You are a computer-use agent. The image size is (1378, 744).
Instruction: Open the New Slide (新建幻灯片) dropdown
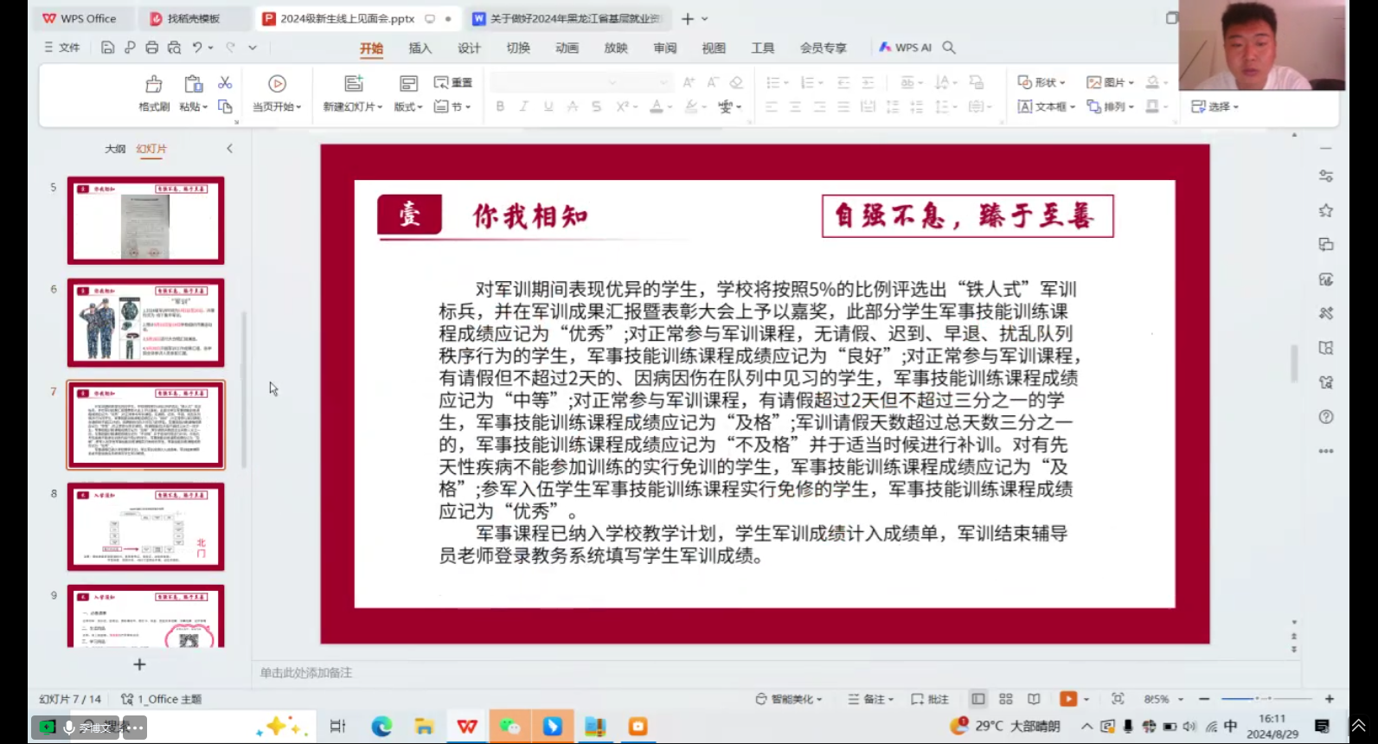click(x=353, y=106)
